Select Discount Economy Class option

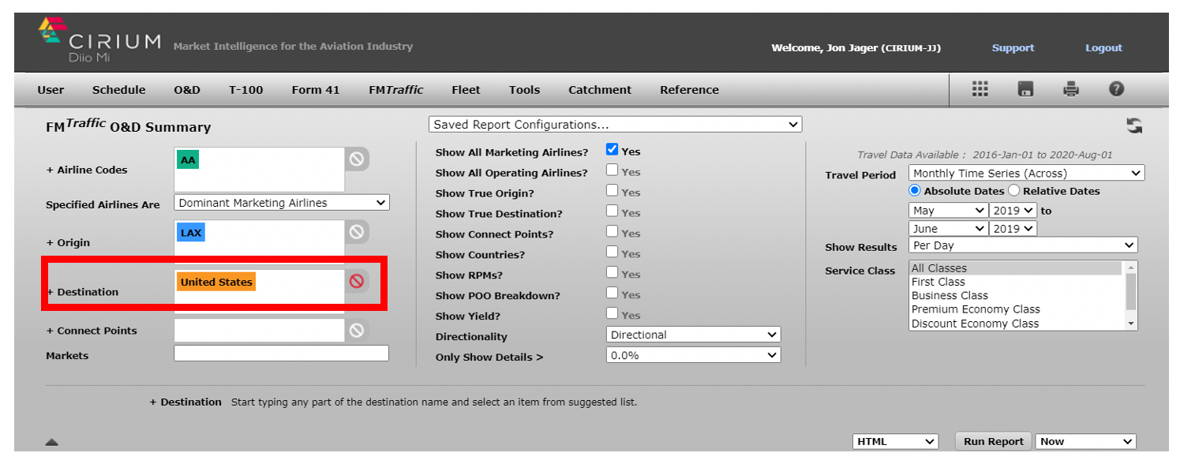[1015, 324]
